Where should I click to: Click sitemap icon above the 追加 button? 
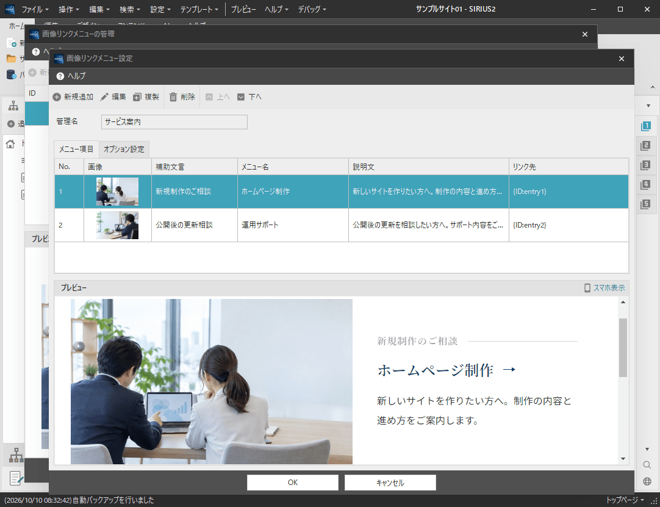[x=13, y=106]
